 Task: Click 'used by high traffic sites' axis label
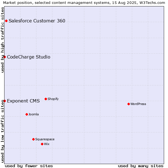click(x=3, y=40)
